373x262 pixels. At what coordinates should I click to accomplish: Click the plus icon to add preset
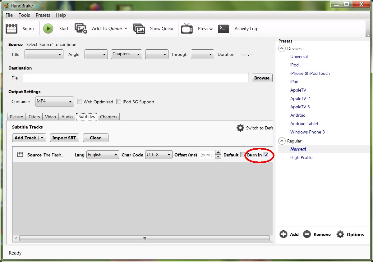(283, 234)
